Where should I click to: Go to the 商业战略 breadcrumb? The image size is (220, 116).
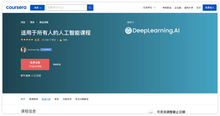click(44, 22)
